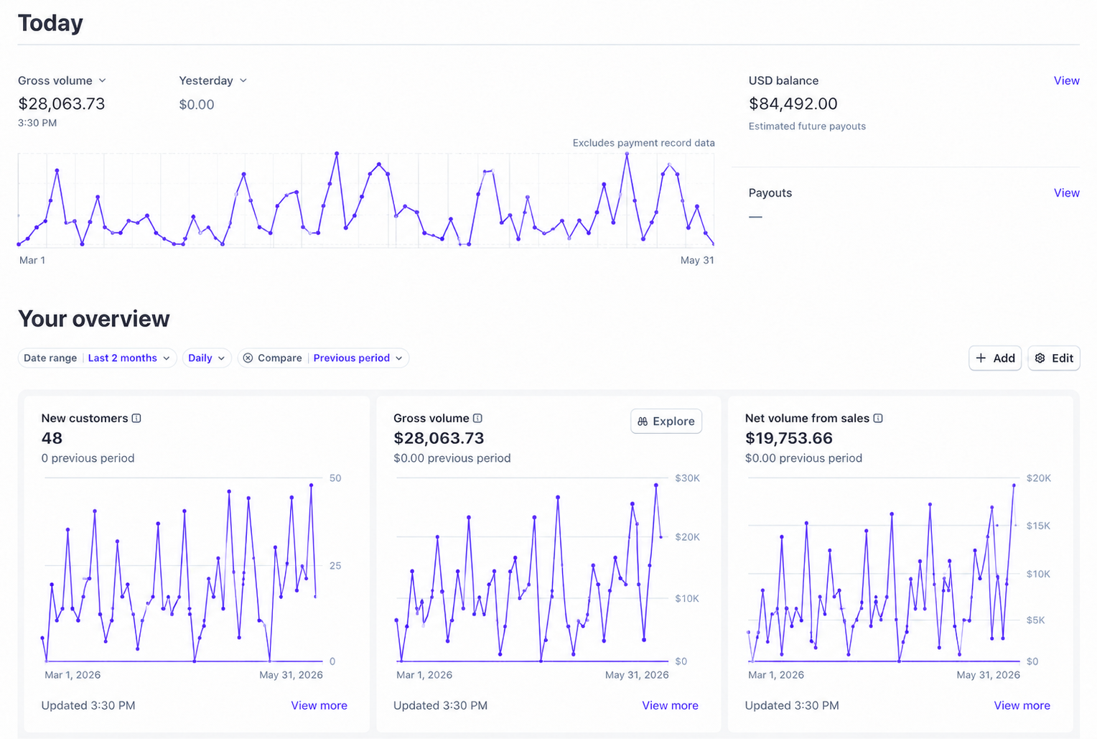Click the New customers count of 48

[x=52, y=438]
